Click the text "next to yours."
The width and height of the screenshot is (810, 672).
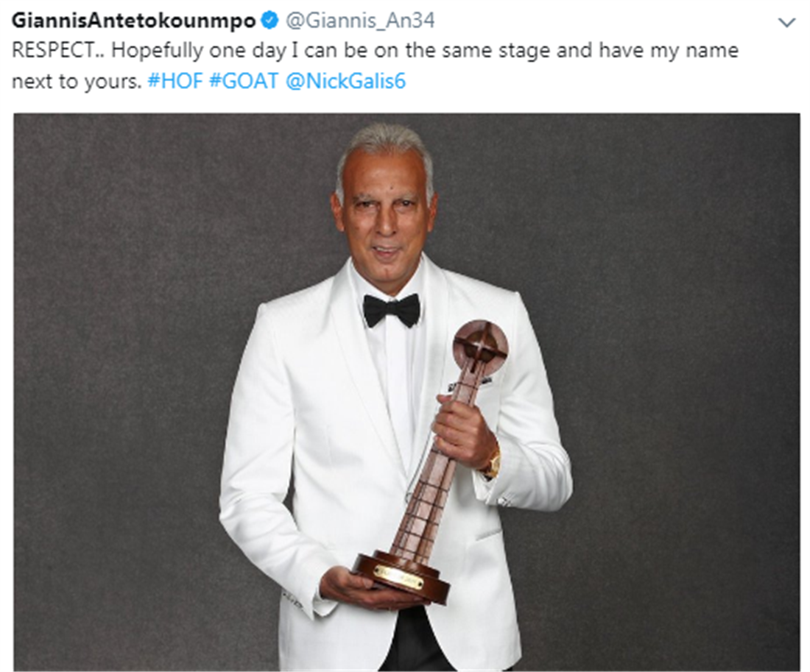tap(77, 82)
